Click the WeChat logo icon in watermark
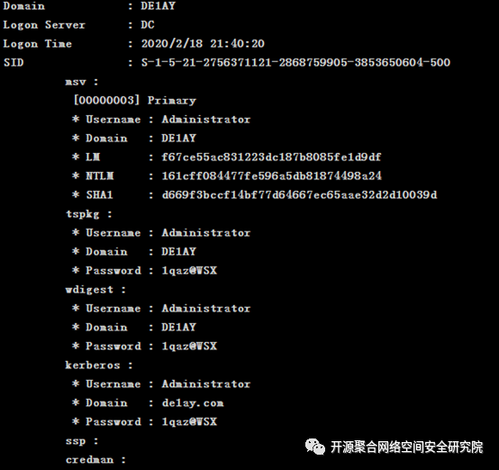This screenshot has height=470, width=499. (314, 447)
